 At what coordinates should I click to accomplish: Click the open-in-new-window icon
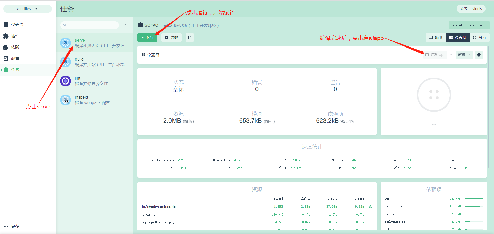pyautogui.click(x=190, y=38)
